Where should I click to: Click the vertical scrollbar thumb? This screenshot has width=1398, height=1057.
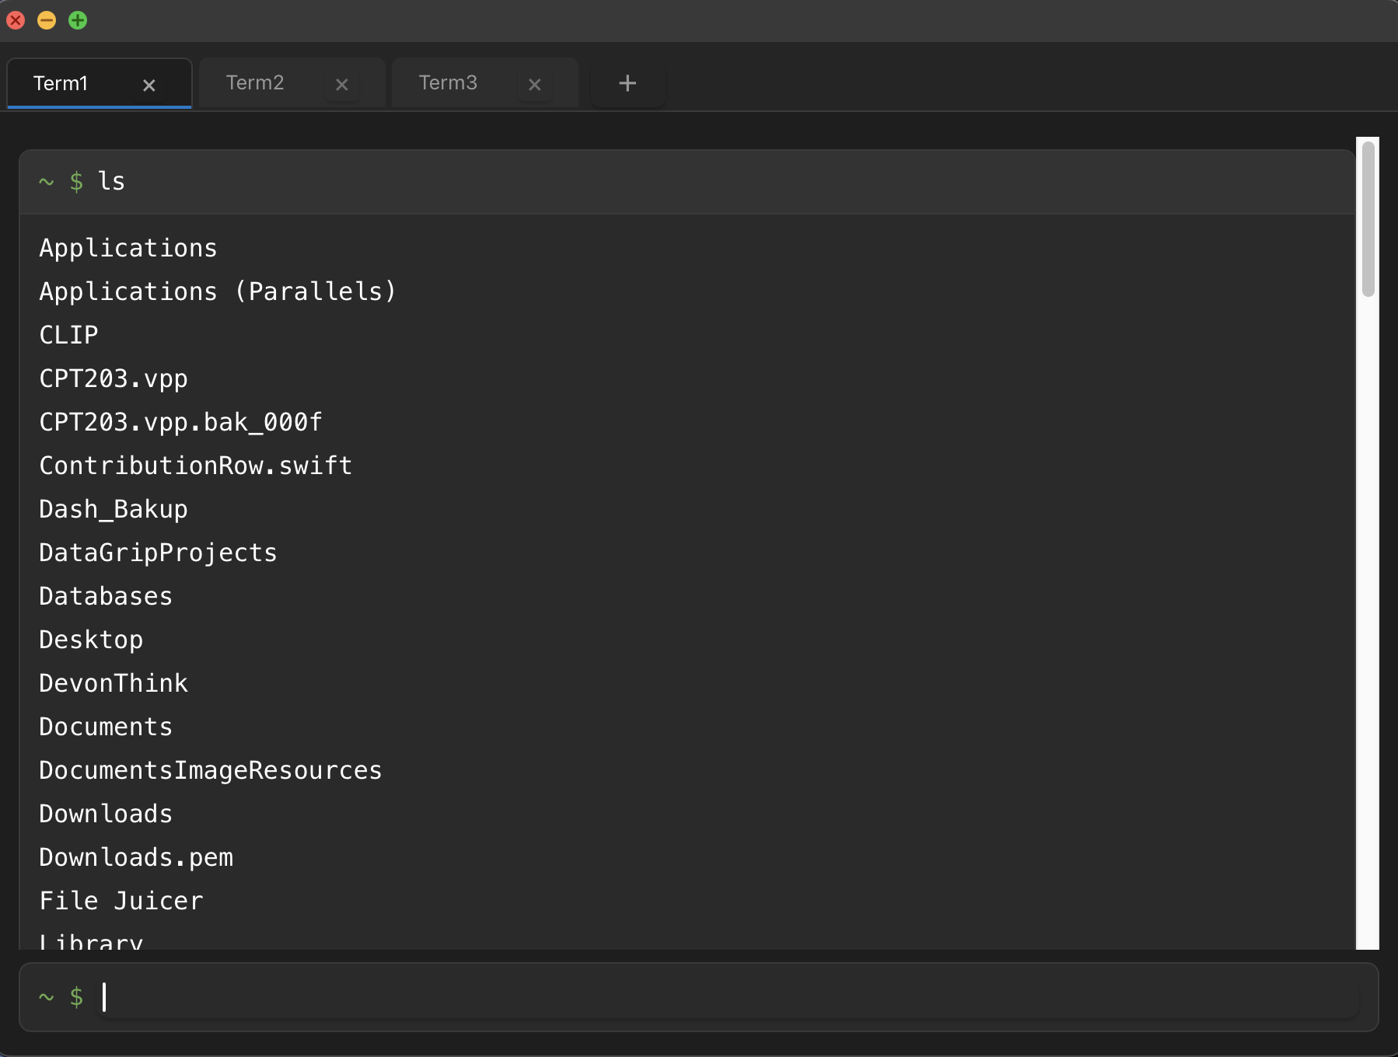click(1368, 219)
